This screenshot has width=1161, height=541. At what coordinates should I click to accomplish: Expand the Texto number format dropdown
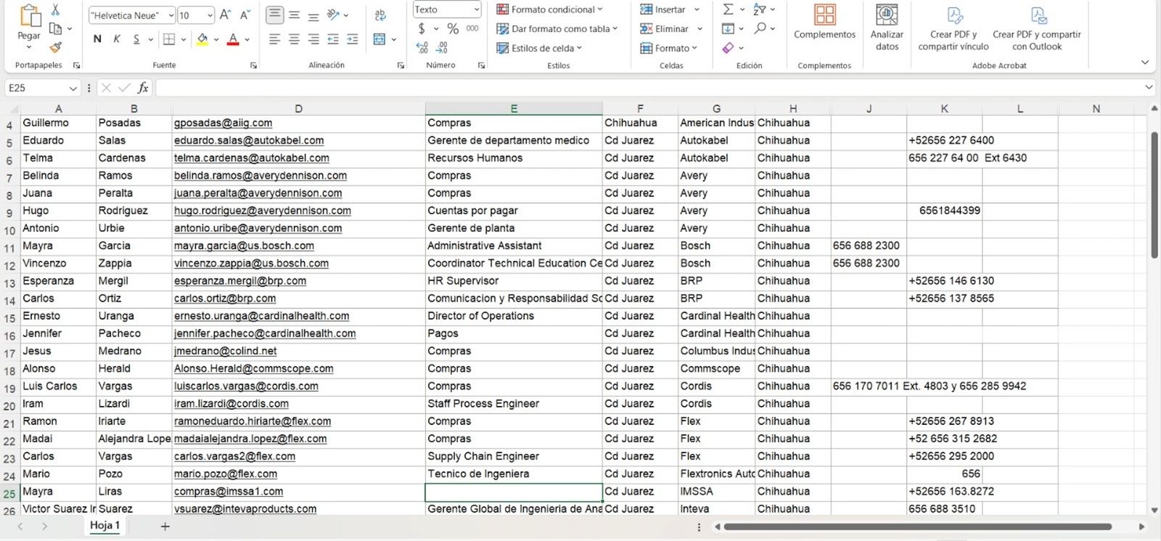[476, 9]
